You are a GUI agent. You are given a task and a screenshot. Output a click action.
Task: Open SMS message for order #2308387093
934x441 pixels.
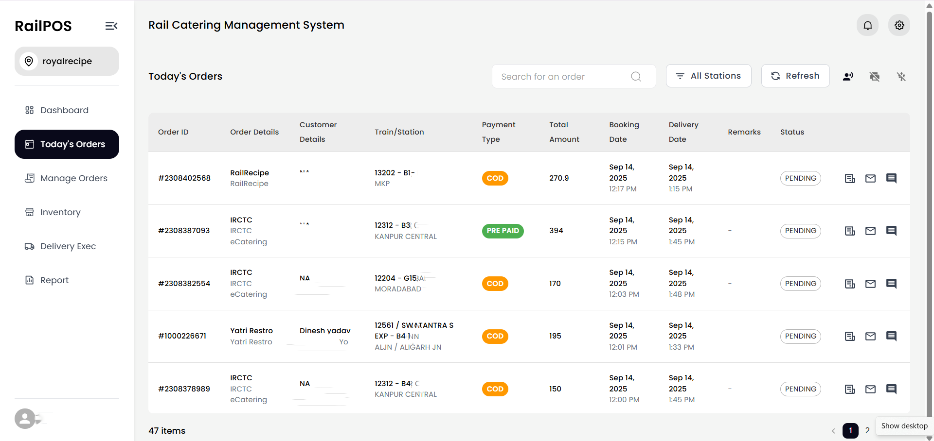tap(892, 231)
